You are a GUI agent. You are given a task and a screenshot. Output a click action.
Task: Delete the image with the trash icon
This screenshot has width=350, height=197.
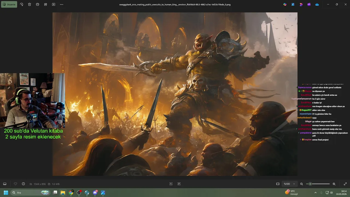click(x=30, y=4)
